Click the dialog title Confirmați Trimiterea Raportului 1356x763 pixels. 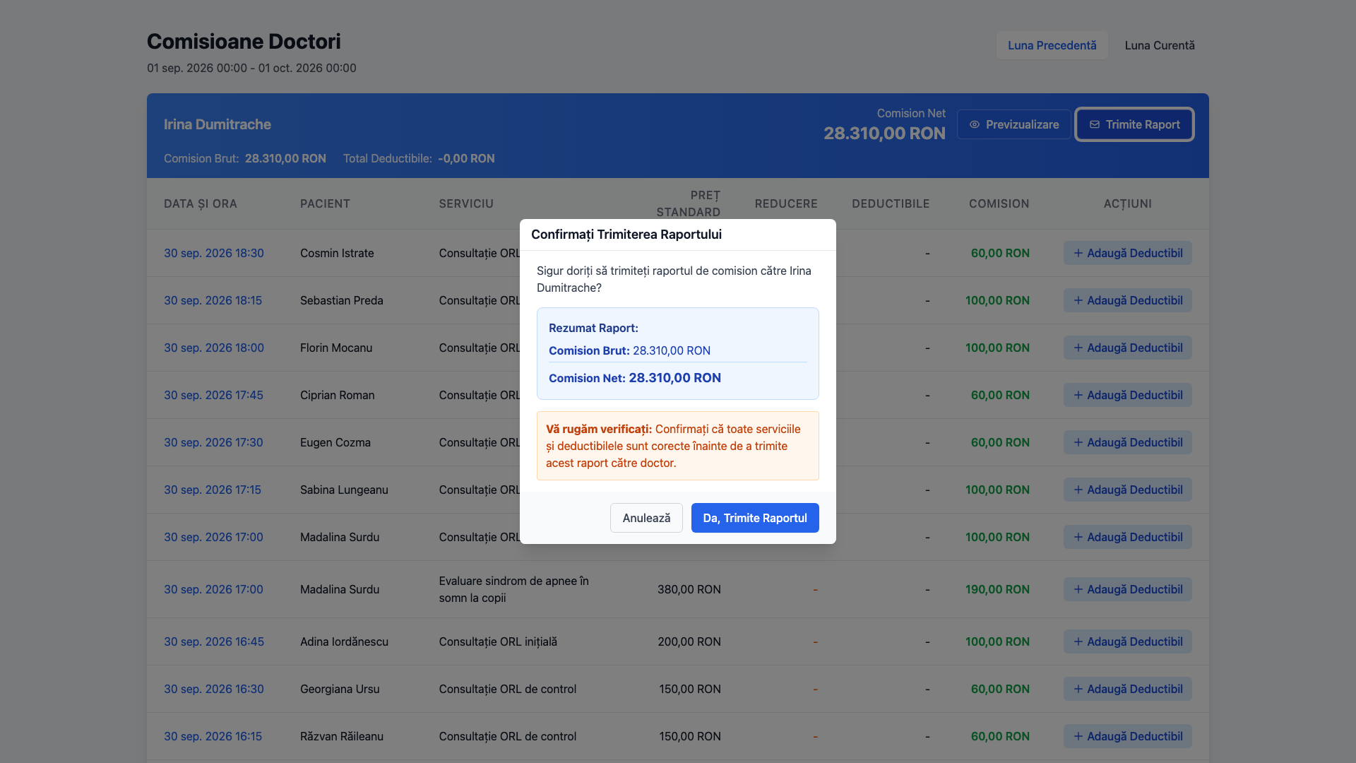tap(626, 235)
